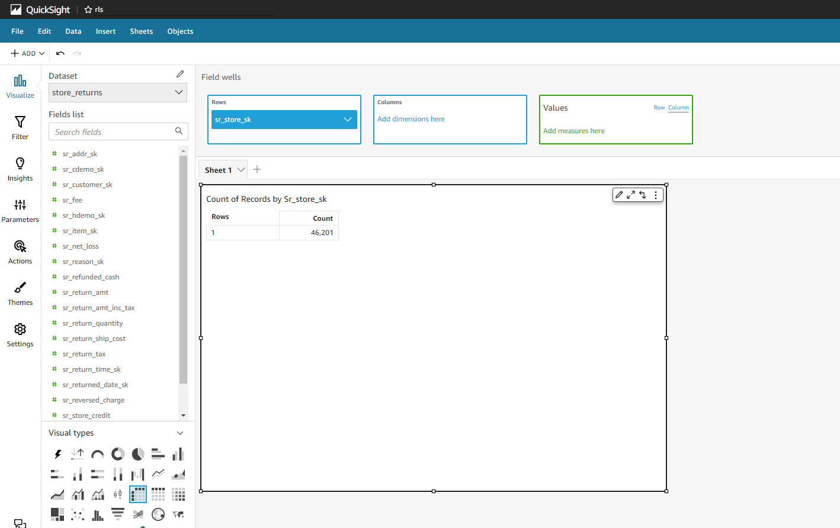Image resolution: width=840 pixels, height=528 pixels.
Task: Select the vertical bar chart visual type
Action: (178, 454)
